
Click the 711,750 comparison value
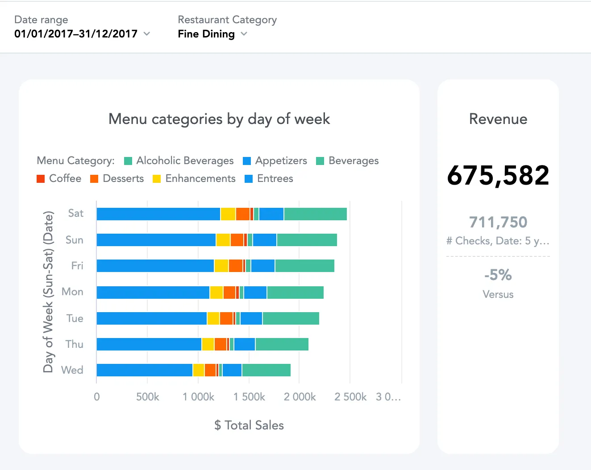click(x=498, y=222)
